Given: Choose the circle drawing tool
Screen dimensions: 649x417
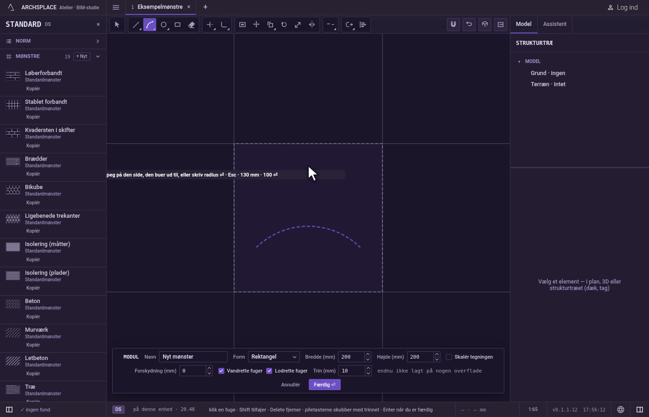Looking at the screenshot, I should 164,25.
